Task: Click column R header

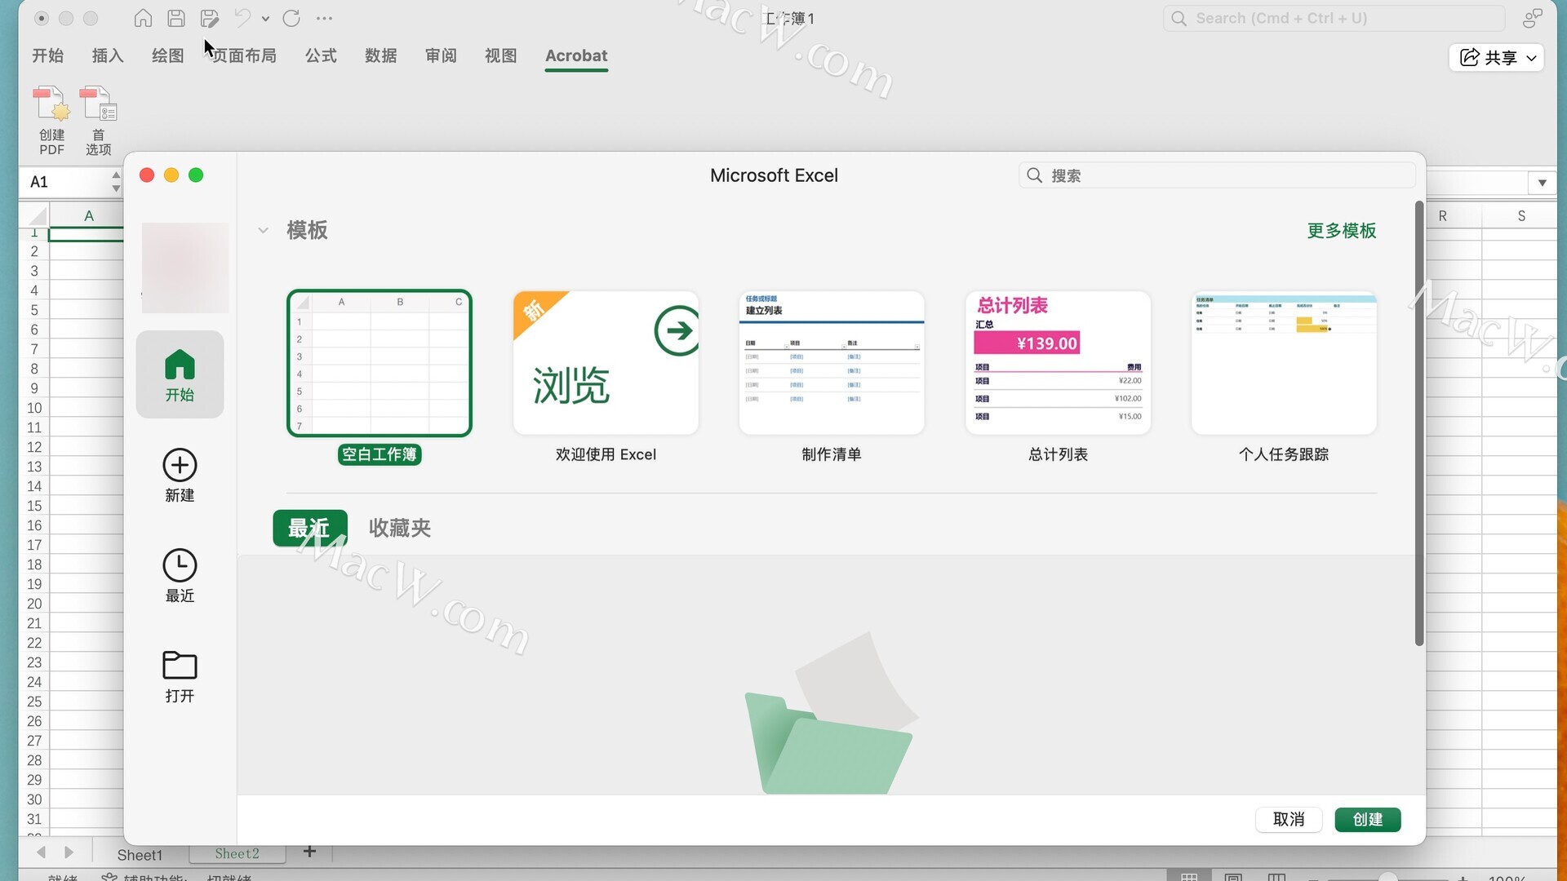Action: [x=1443, y=215]
